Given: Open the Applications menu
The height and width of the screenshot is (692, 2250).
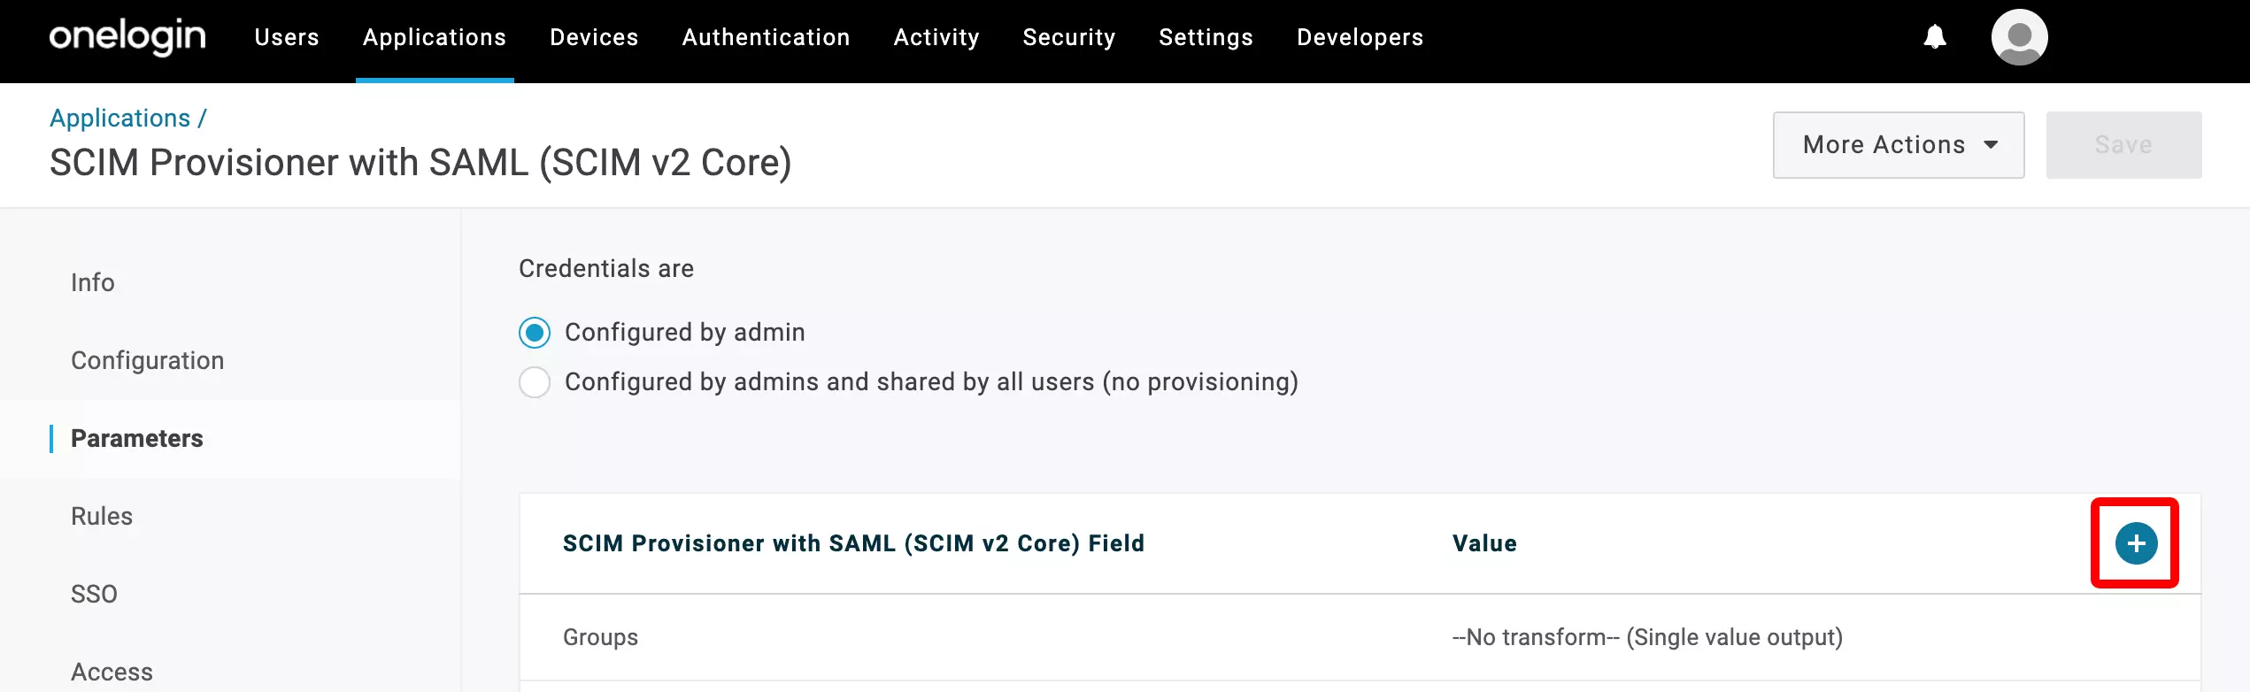Looking at the screenshot, I should click(435, 37).
